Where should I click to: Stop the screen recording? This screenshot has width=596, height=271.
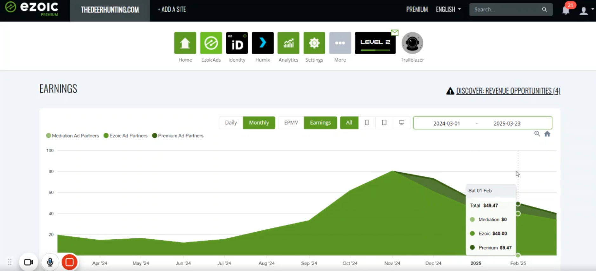[70, 262]
